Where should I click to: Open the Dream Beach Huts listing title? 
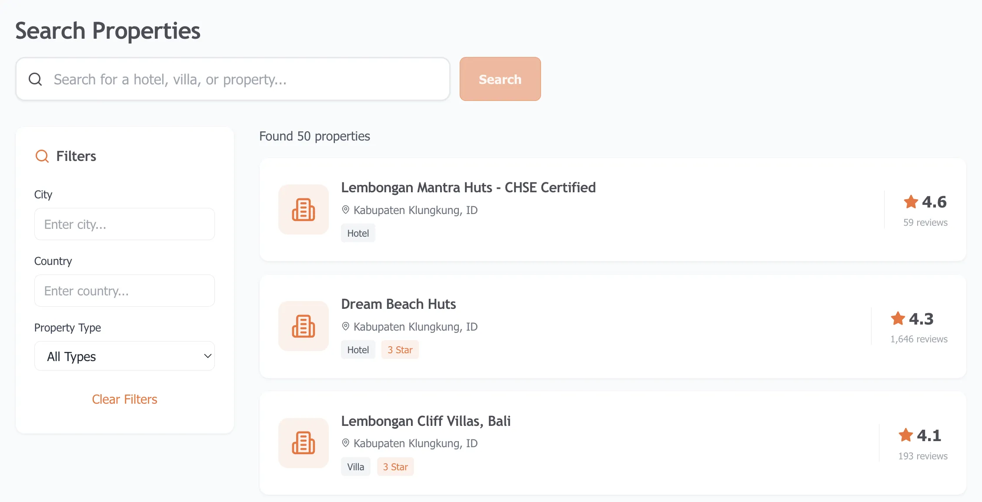398,304
